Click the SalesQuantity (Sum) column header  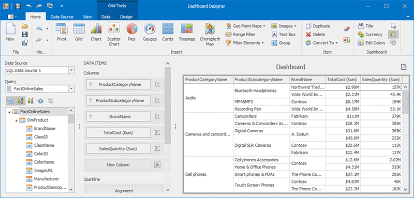381,80
